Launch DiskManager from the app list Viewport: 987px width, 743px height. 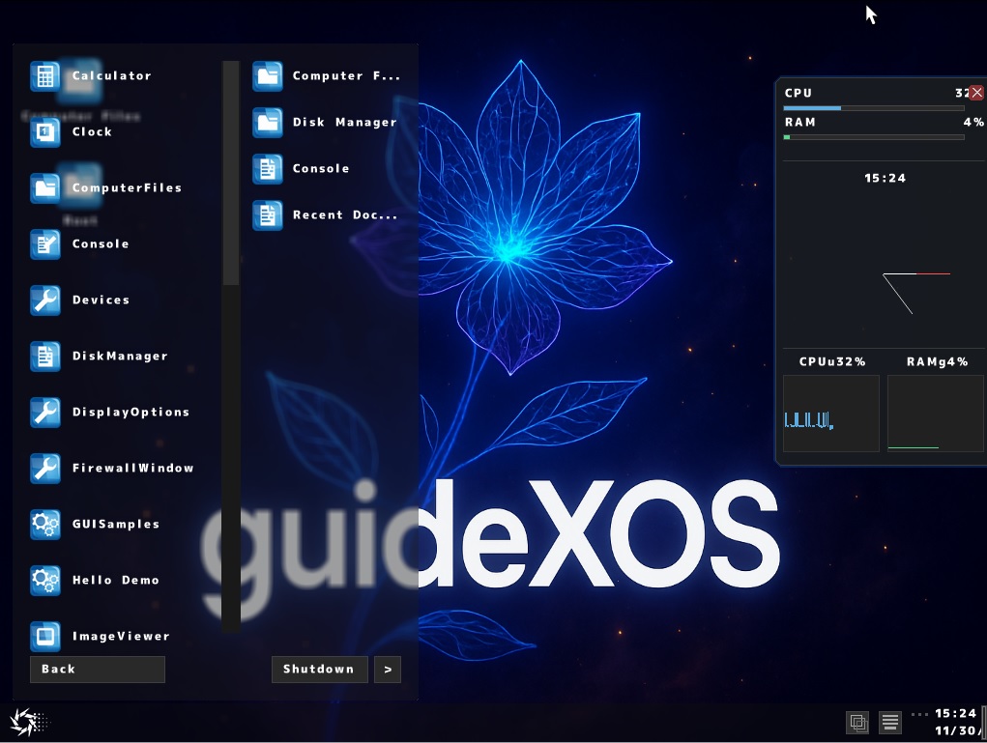[118, 356]
